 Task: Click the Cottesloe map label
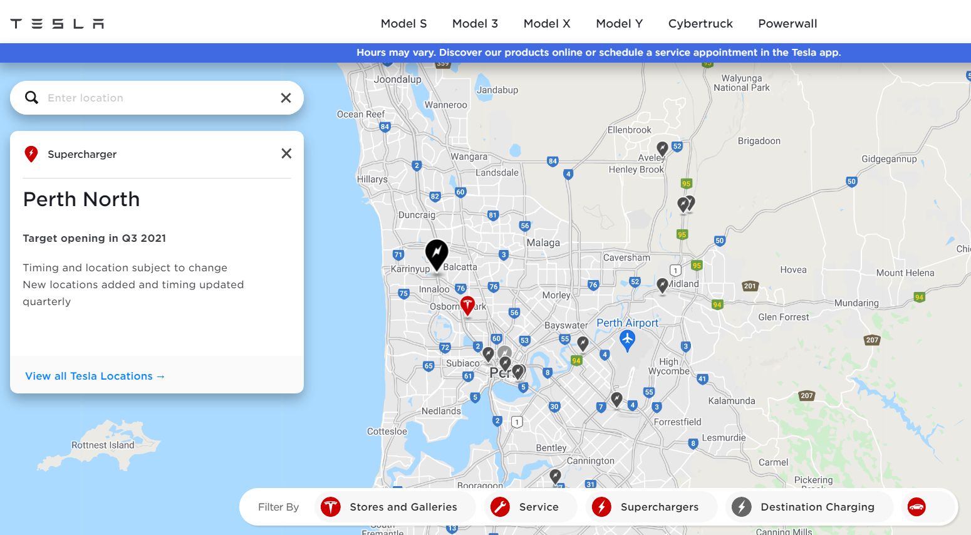(x=387, y=432)
